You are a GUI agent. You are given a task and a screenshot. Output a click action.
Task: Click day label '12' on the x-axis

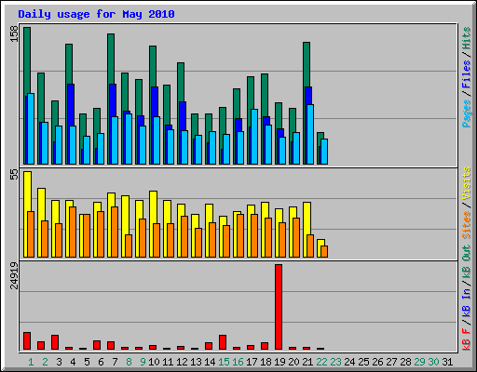(x=182, y=362)
